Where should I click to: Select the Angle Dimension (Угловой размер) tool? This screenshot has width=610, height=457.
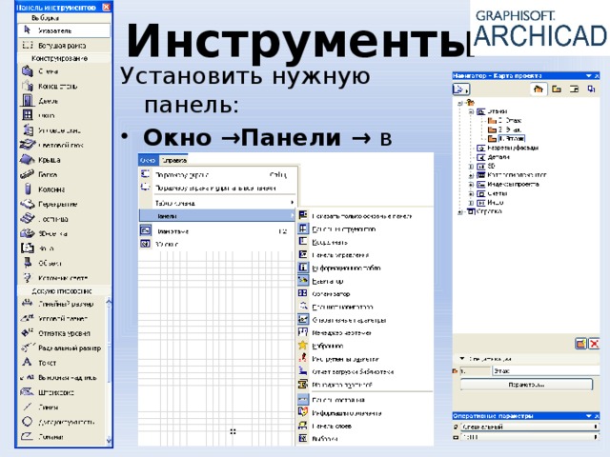point(61,319)
